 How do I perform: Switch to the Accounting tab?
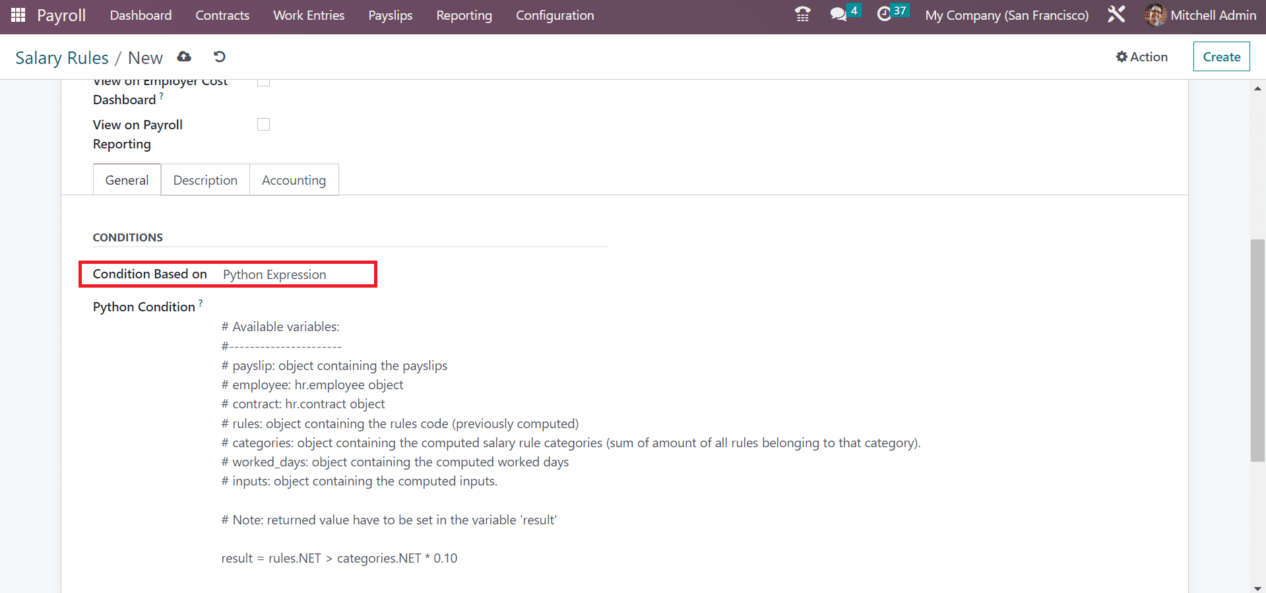pyautogui.click(x=294, y=180)
